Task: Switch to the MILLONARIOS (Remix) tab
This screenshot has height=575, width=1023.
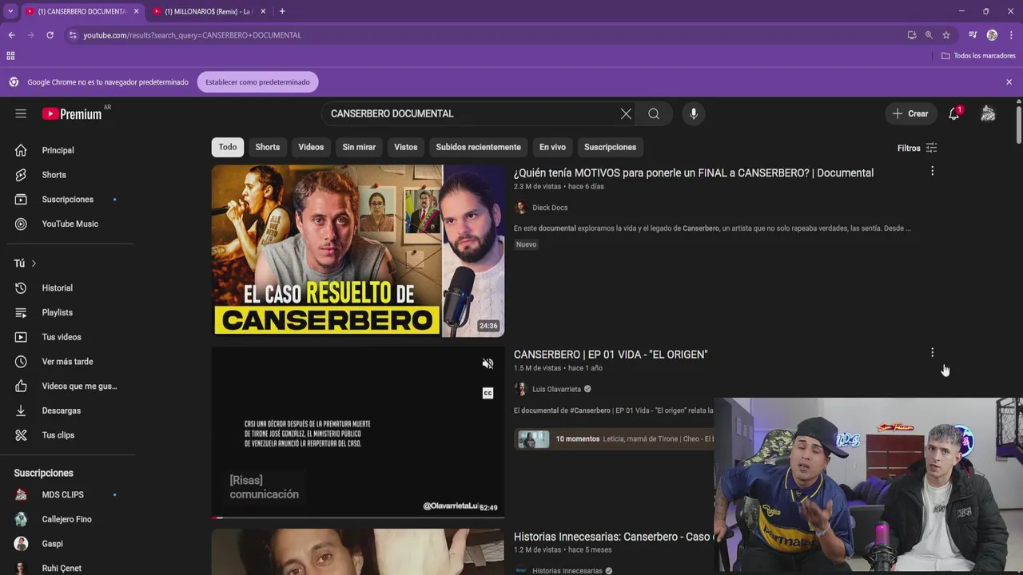Action: 208,11
